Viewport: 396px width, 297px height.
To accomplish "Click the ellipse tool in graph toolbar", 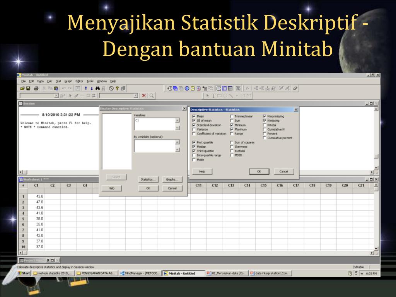I will point(225,96).
